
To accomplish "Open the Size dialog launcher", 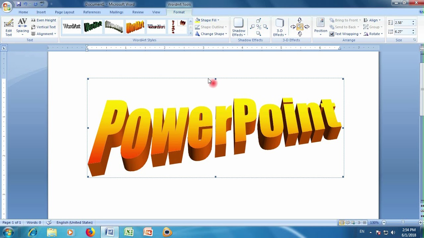I will [414, 40].
